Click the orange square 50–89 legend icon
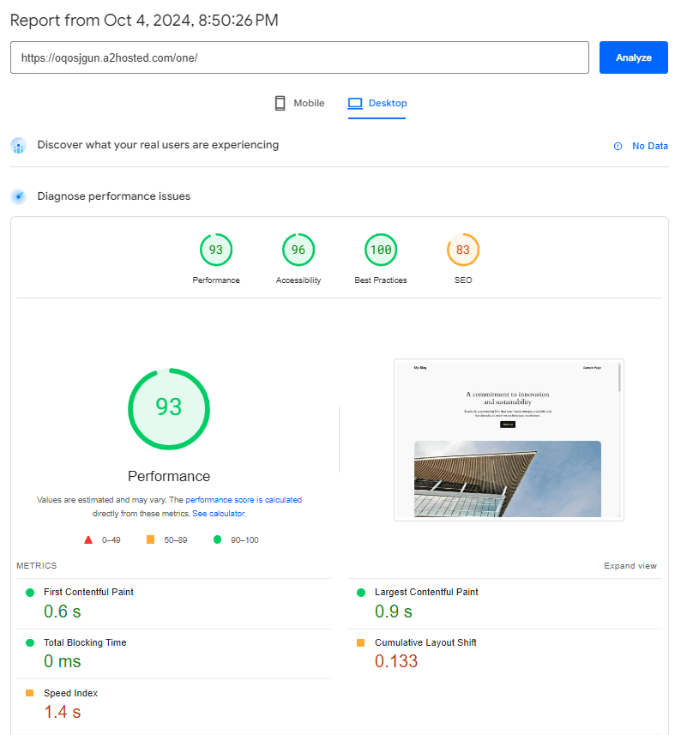 (x=150, y=539)
